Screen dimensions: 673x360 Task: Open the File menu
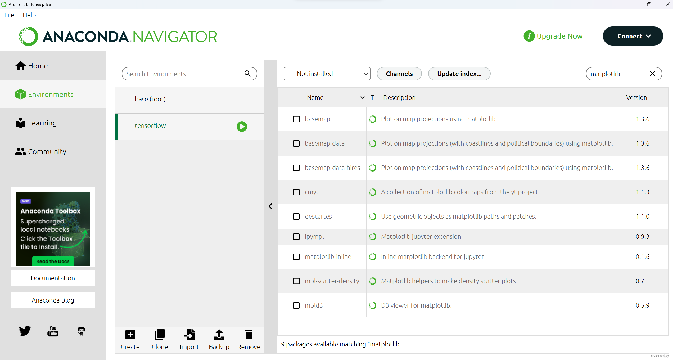[x=9, y=15]
